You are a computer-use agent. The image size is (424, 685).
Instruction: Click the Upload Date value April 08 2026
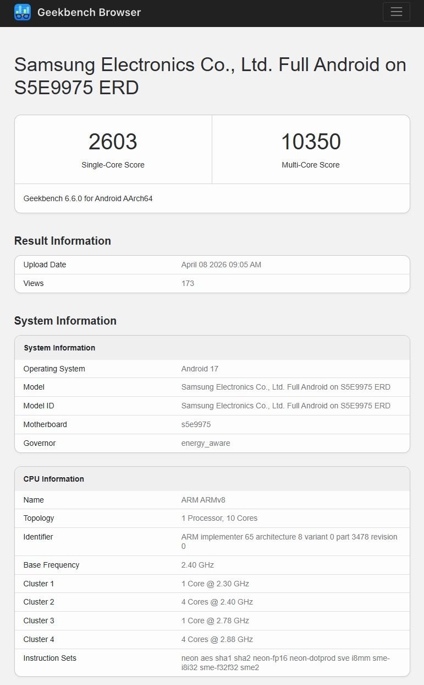click(x=221, y=265)
